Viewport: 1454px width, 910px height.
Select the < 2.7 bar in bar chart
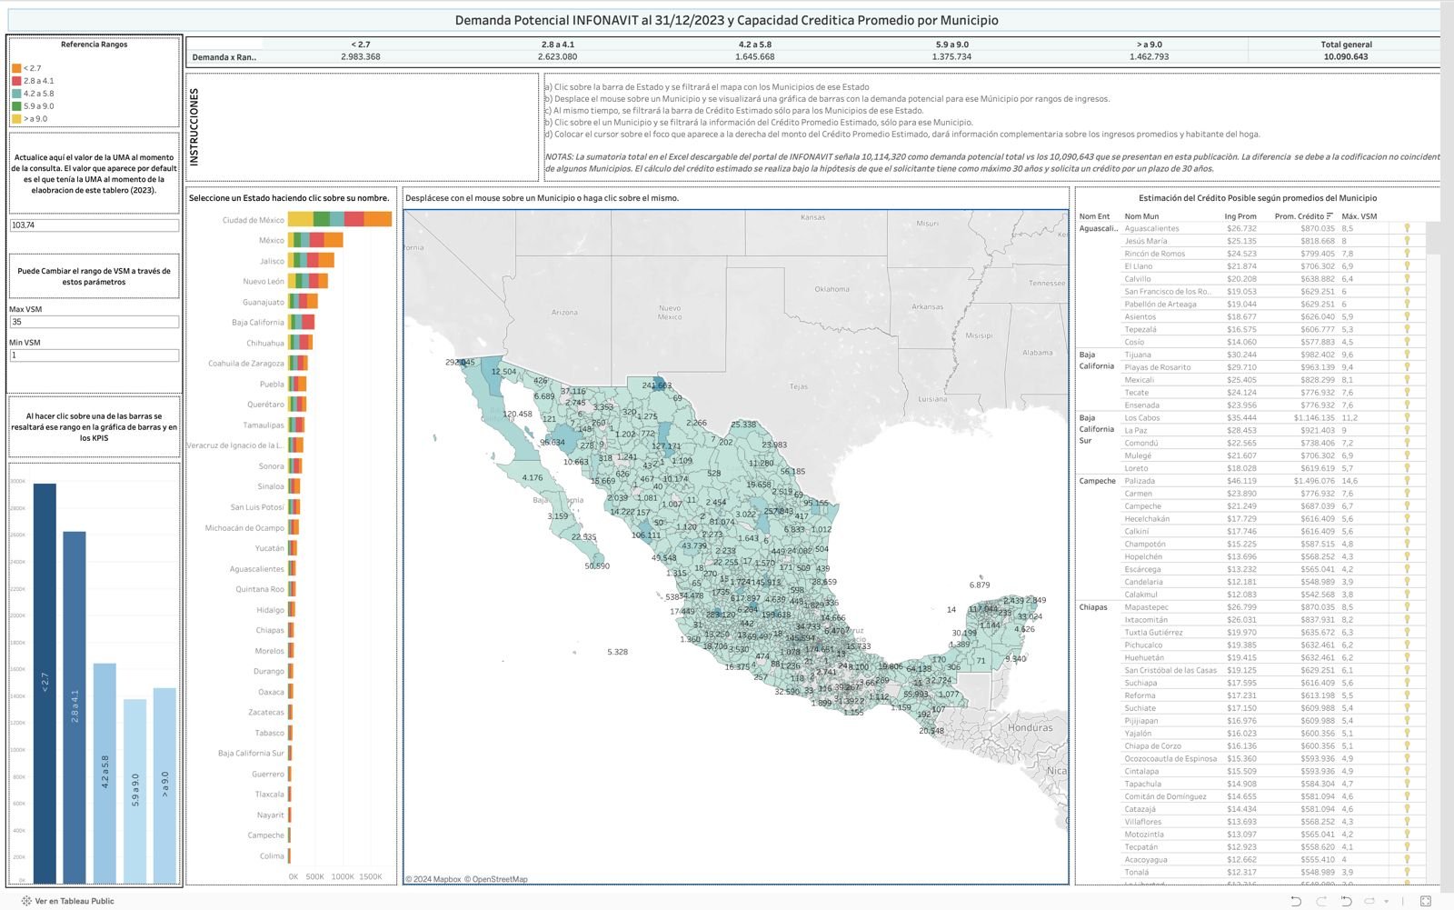(45, 683)
